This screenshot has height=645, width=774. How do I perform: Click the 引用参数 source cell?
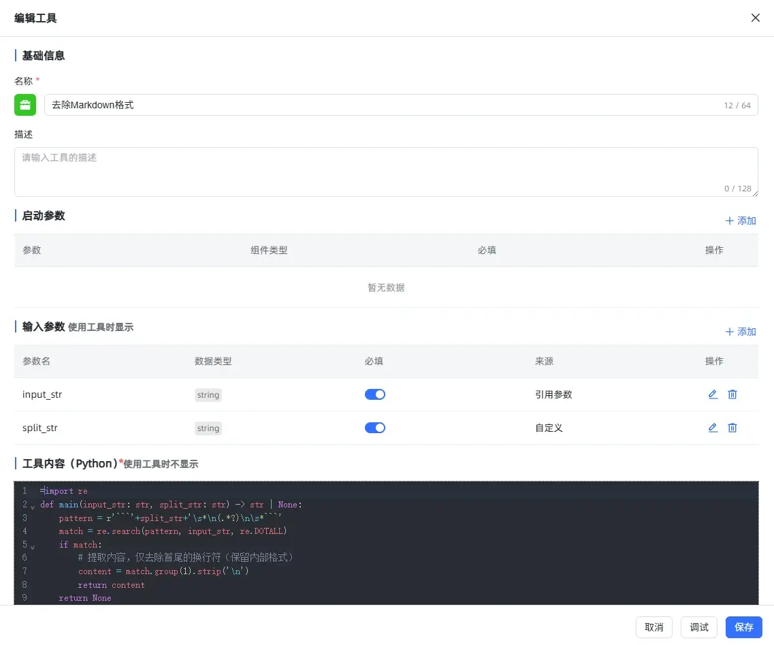pos(553,394)
